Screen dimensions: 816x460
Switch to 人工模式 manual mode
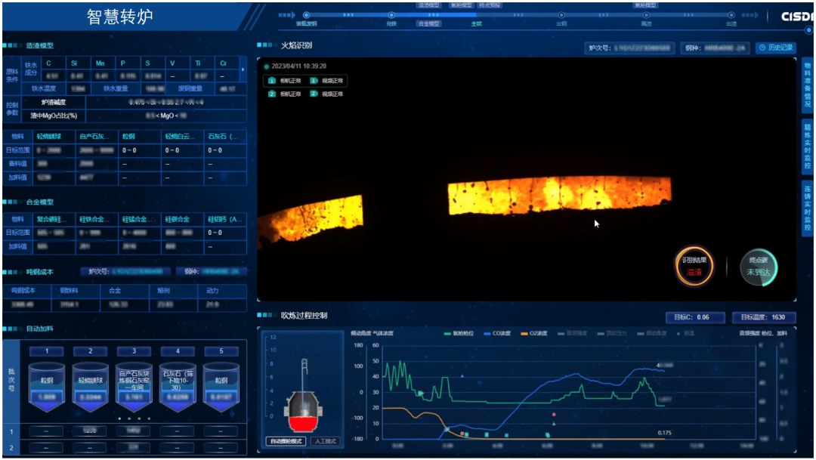tap(325, 441)
